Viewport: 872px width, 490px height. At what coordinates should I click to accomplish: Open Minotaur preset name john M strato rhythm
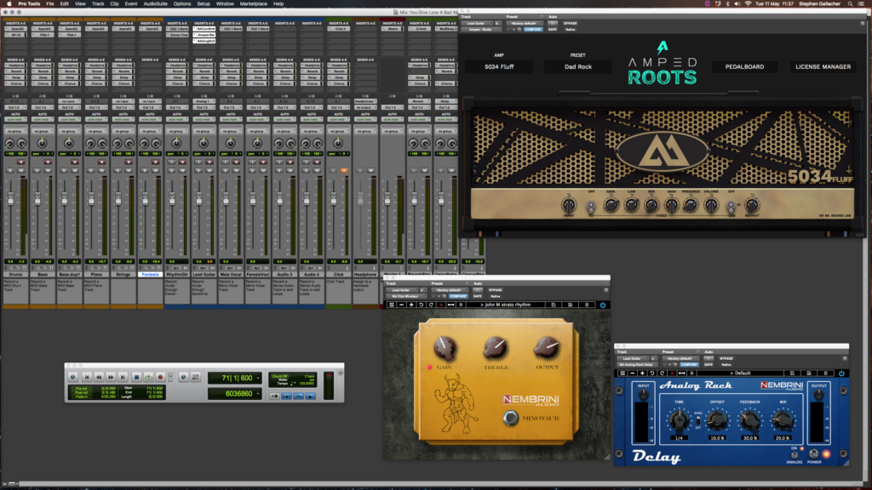point(506,305)
